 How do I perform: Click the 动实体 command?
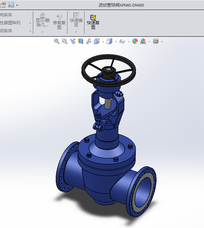(6, 31)
